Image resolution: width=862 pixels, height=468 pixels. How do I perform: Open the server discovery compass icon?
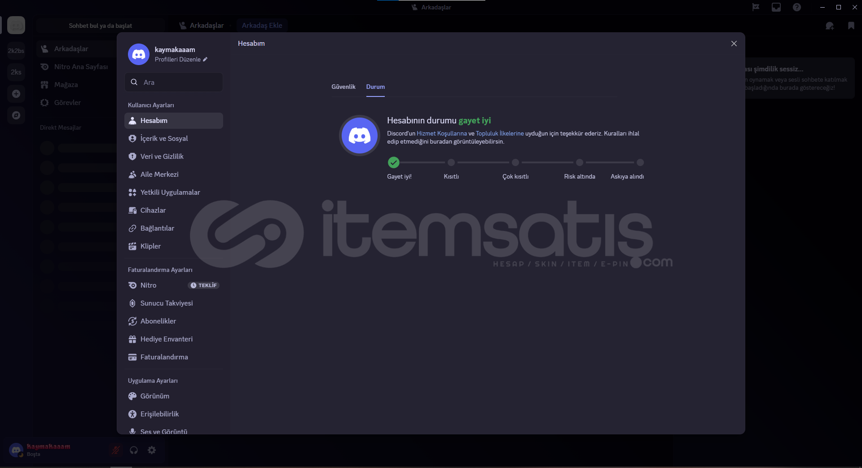click(x=16, y=115)
